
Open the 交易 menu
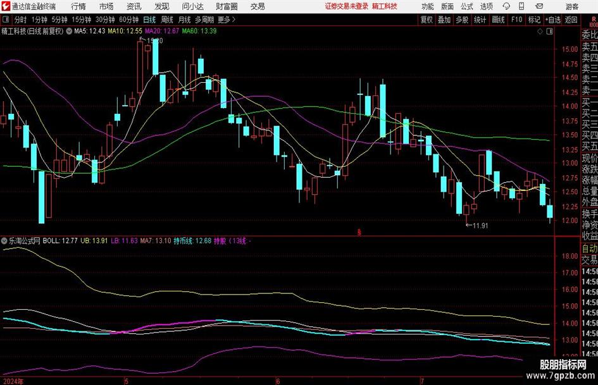click(x=258, y=6)
